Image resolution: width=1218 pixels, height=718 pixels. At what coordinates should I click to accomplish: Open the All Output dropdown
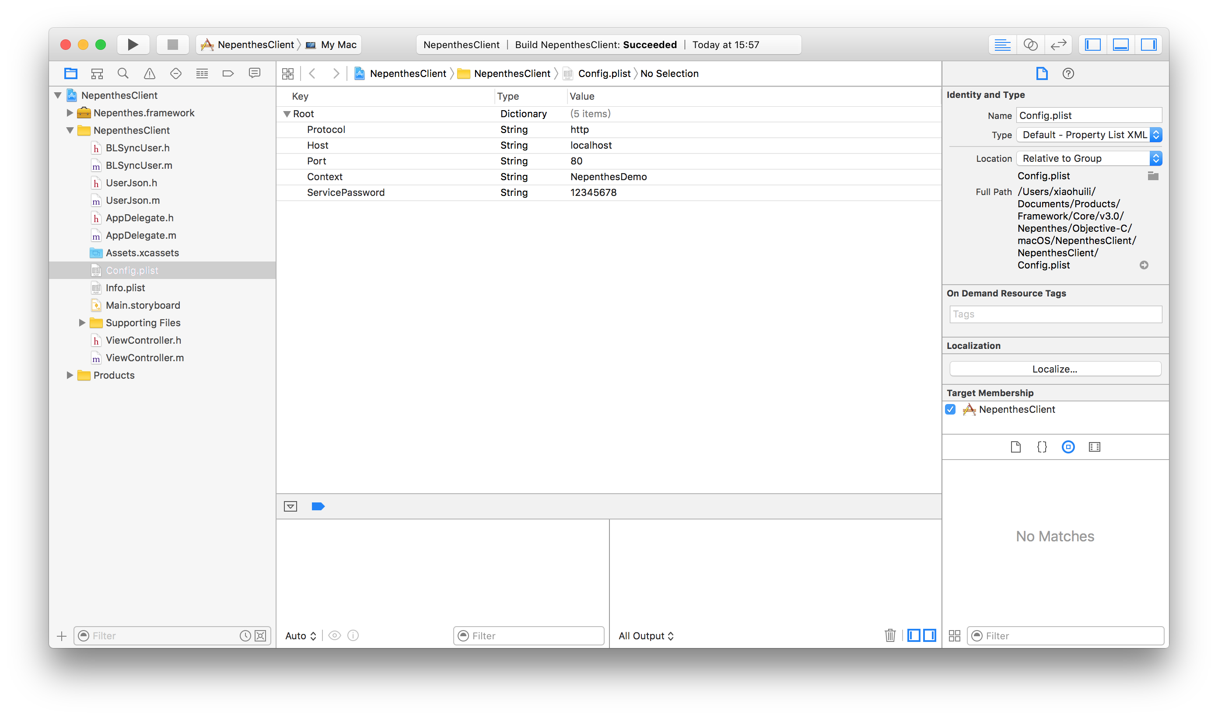(x=646, y=636)
